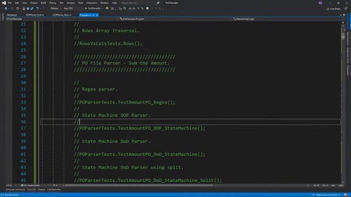Switch to the Sample.po tab
Screen dimensions: 351x197
click(12, 15)
